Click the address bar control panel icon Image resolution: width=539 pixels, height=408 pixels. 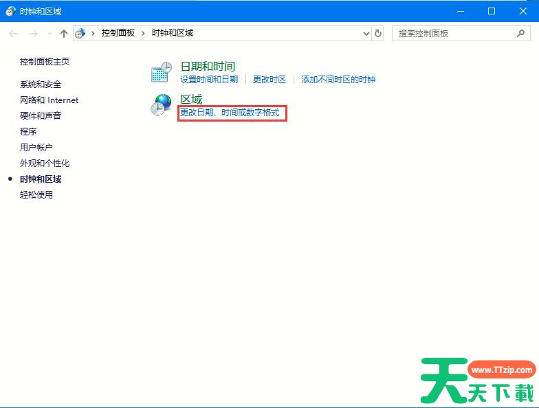(x=80, y=33)
